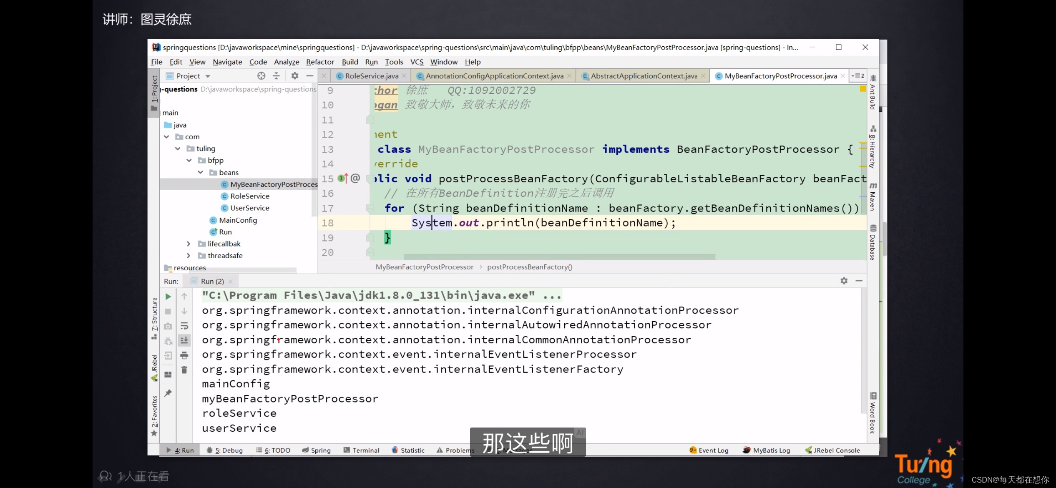Click the restore layout icon in Run panel
The height and width of the screenshot is (488, 1056).
coord(168,375)
